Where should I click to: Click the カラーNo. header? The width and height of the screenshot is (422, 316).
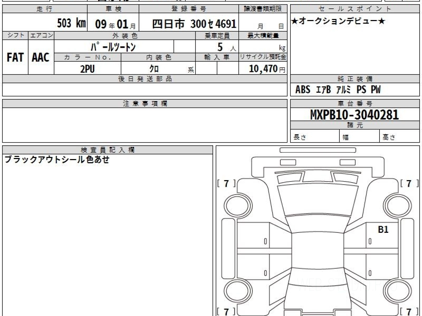(88, 57)
